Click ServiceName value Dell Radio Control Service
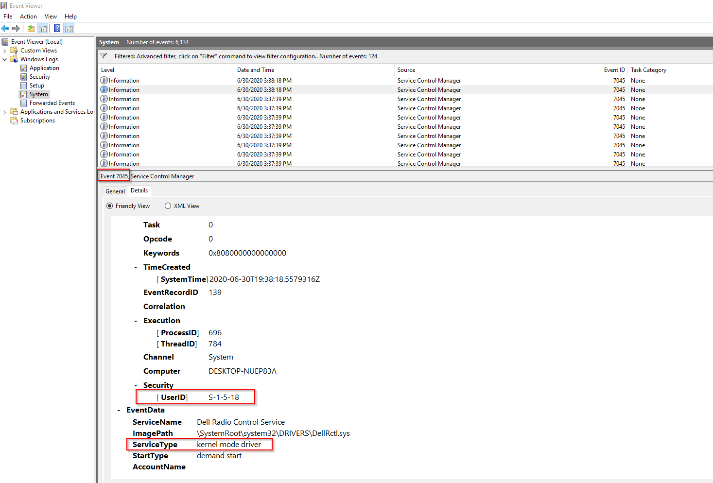 click(x=241, y=422)
